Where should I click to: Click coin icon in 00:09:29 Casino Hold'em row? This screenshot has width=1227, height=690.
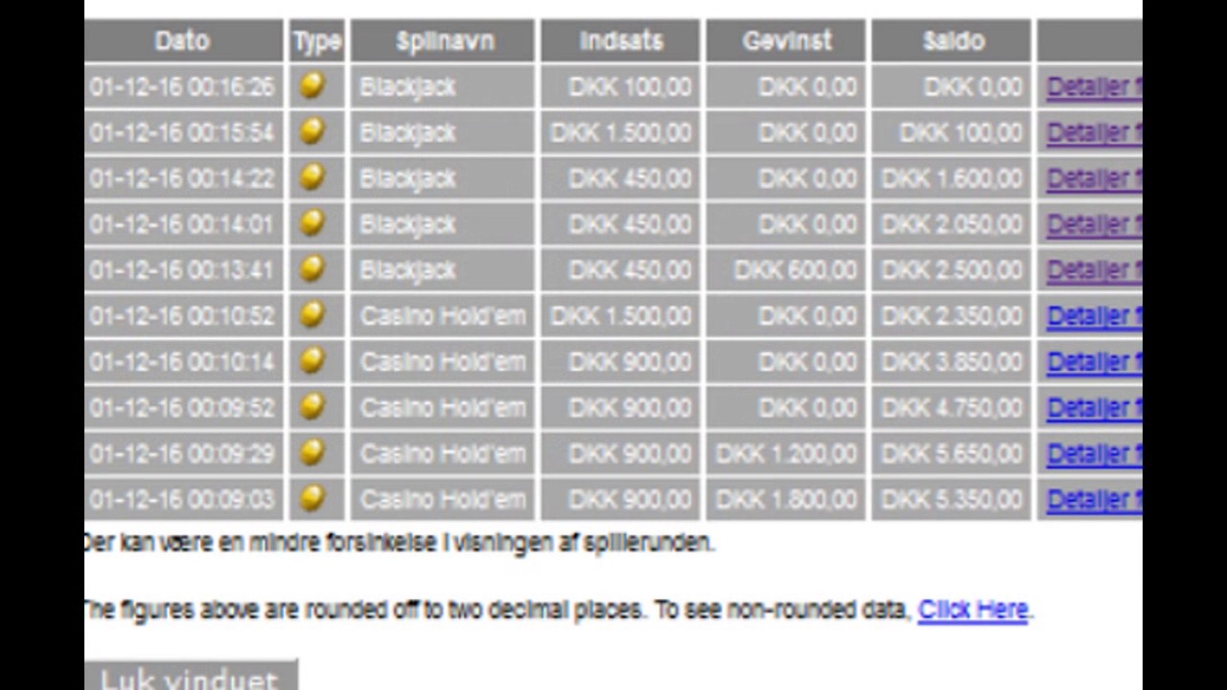point(312,453)
